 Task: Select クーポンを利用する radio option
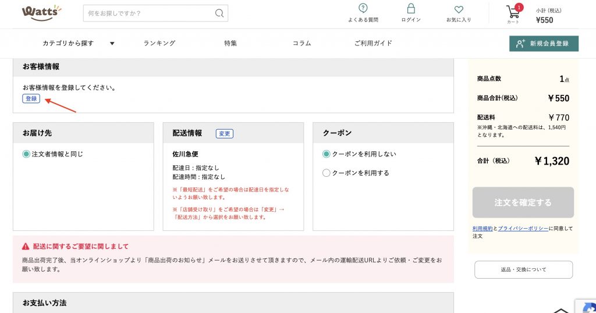click(326, 173)
